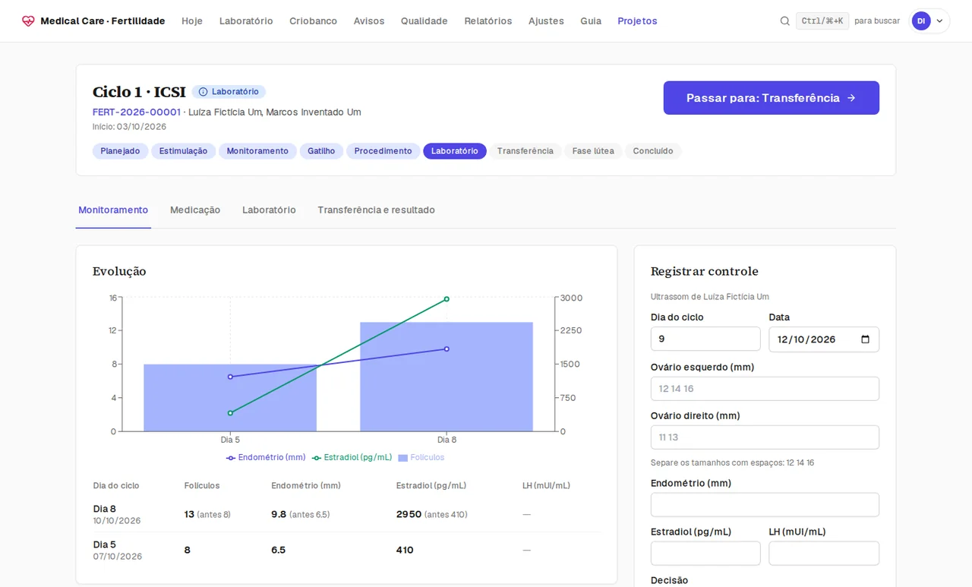The width and height of the screenshot is (972, 587).
Task: Click the Dia 5 follicle bar in chart
Action: pyautogui.click(x=230, y=398)
